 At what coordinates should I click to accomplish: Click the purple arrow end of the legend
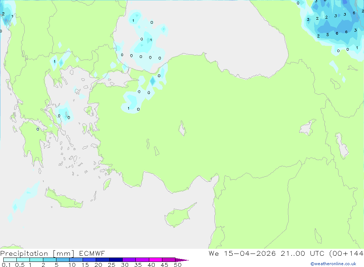182,260
